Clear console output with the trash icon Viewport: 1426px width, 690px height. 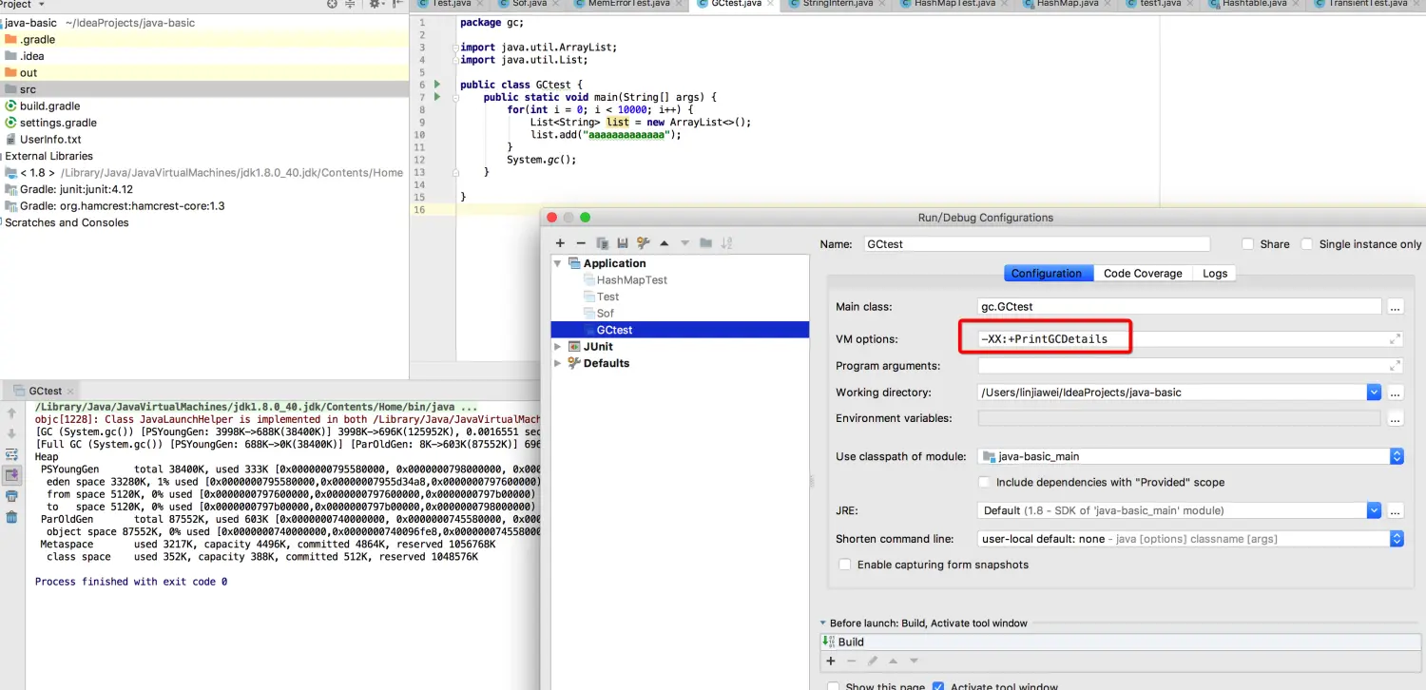coord(11,517)
